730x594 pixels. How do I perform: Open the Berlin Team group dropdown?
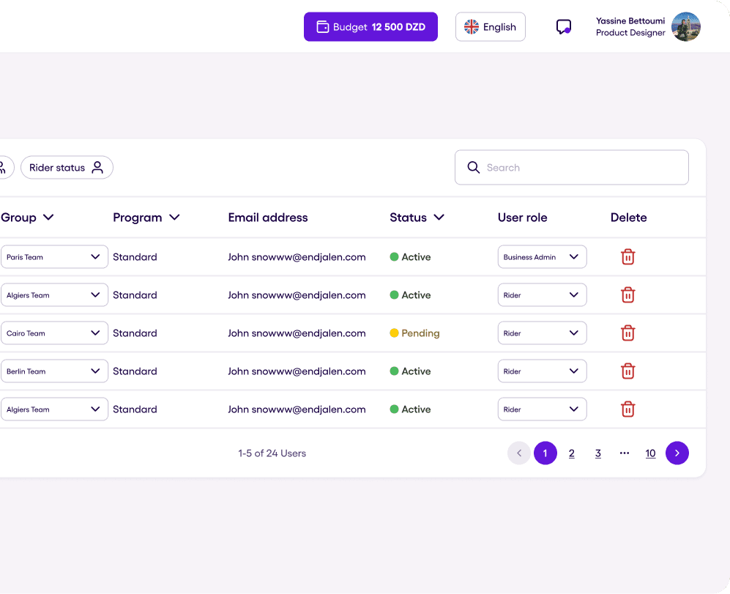click(53, 371)
